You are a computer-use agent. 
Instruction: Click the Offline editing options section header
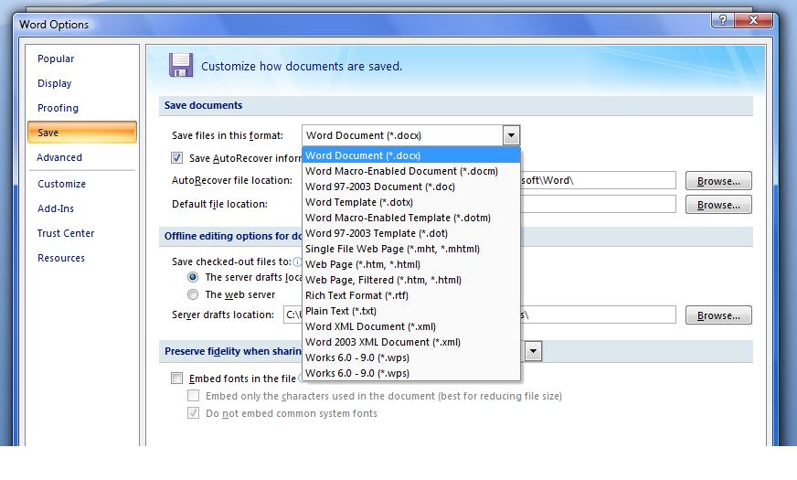point(233,236)
